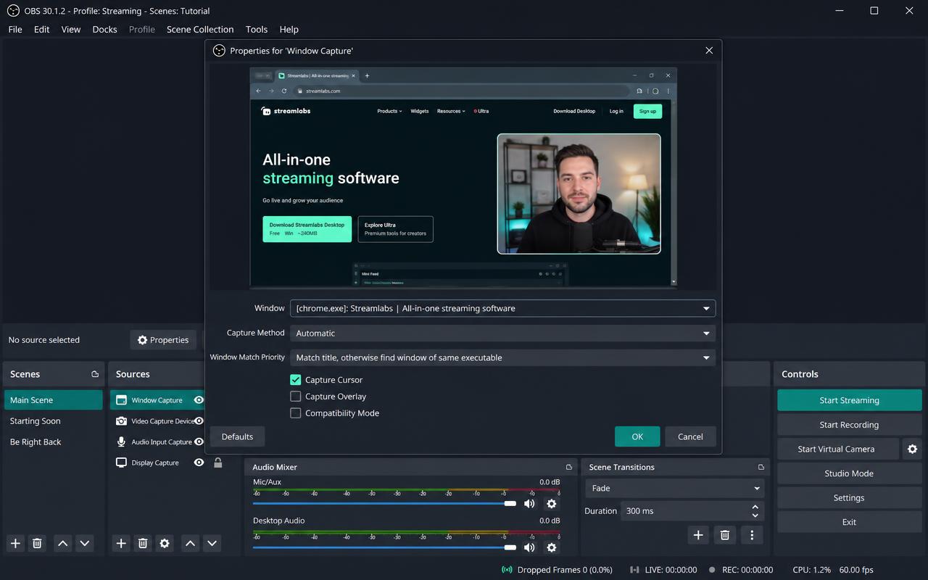Move source up in Sources panel
Image resolution: width=928 pixels, height=580 pixels.
(x=190, y=543)
